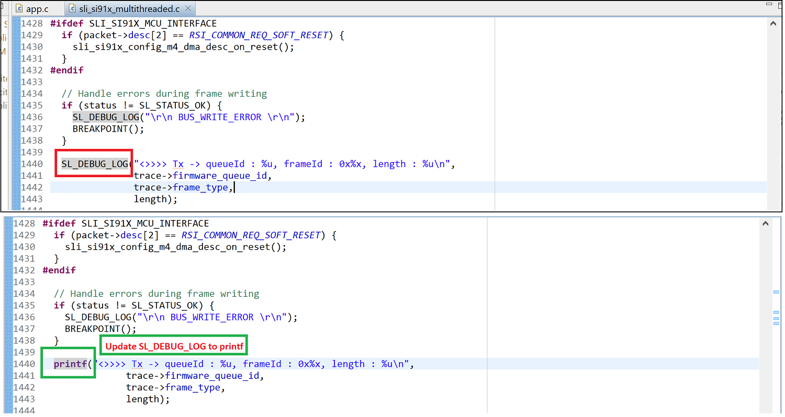Click the C file icon on app.c tab
Image resolution: width=785 pixels, height=417 pixels.
pos(20,8)
